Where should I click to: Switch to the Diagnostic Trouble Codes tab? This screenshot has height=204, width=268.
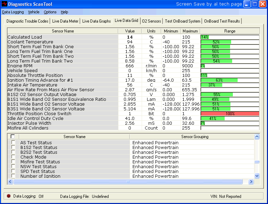27,21
